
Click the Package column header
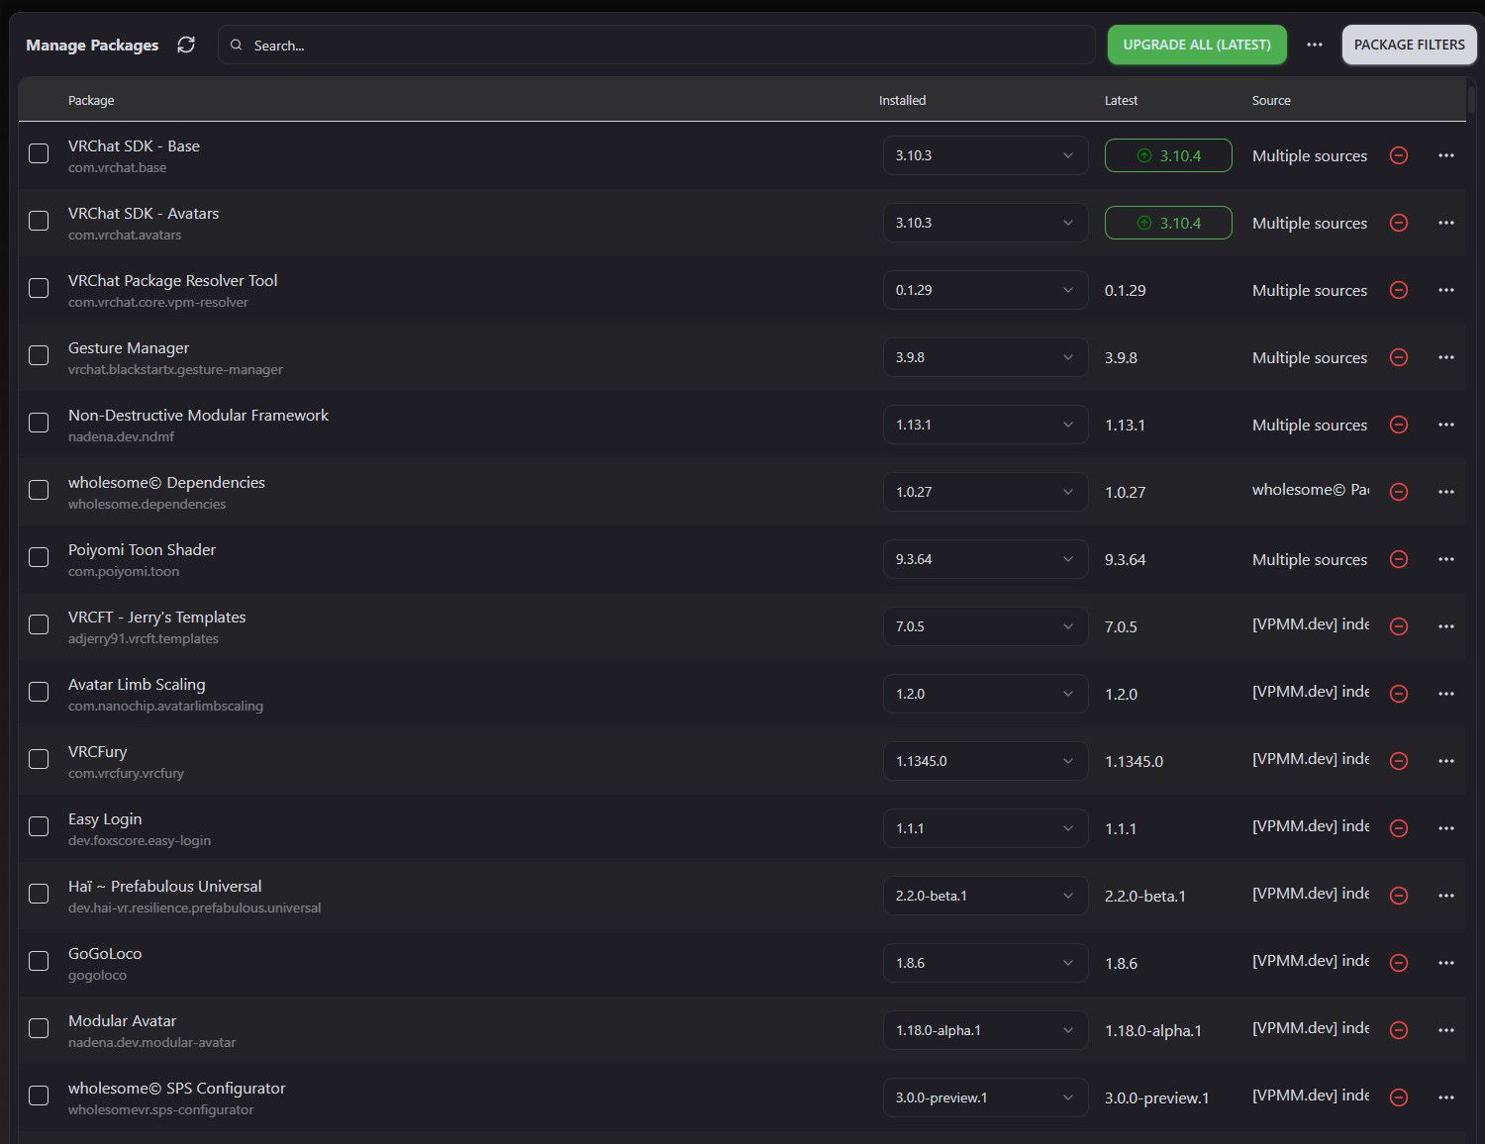pos(91,100)
